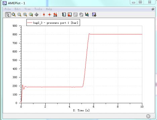
Task: Click the zoom-to-fit magnifier icon
Action: [14, 15]
